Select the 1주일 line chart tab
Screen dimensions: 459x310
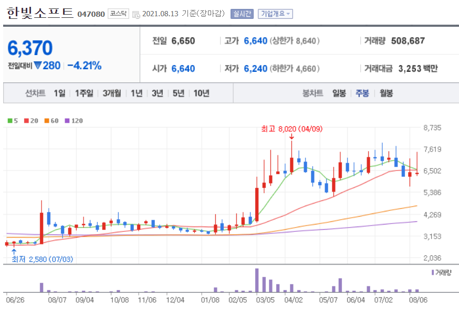(x=84, y=93)
